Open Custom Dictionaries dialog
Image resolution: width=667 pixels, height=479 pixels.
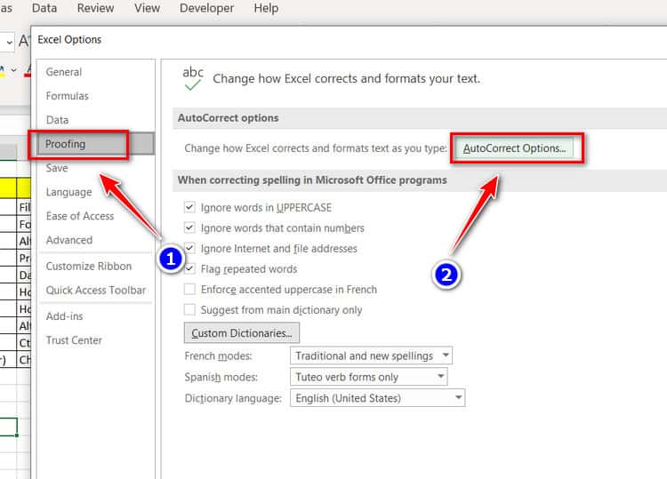tap(242, 332)
